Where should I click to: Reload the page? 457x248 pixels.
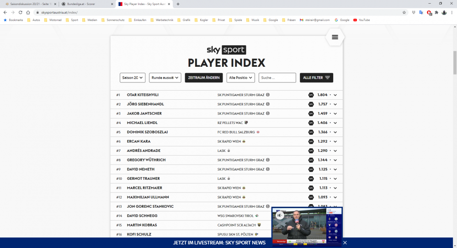(21, 12)
